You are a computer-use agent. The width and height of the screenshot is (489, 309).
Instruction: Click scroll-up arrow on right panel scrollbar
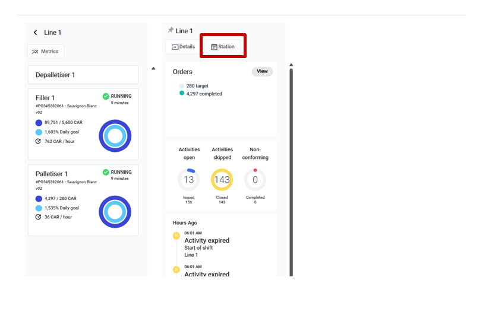tap(291, 65)
